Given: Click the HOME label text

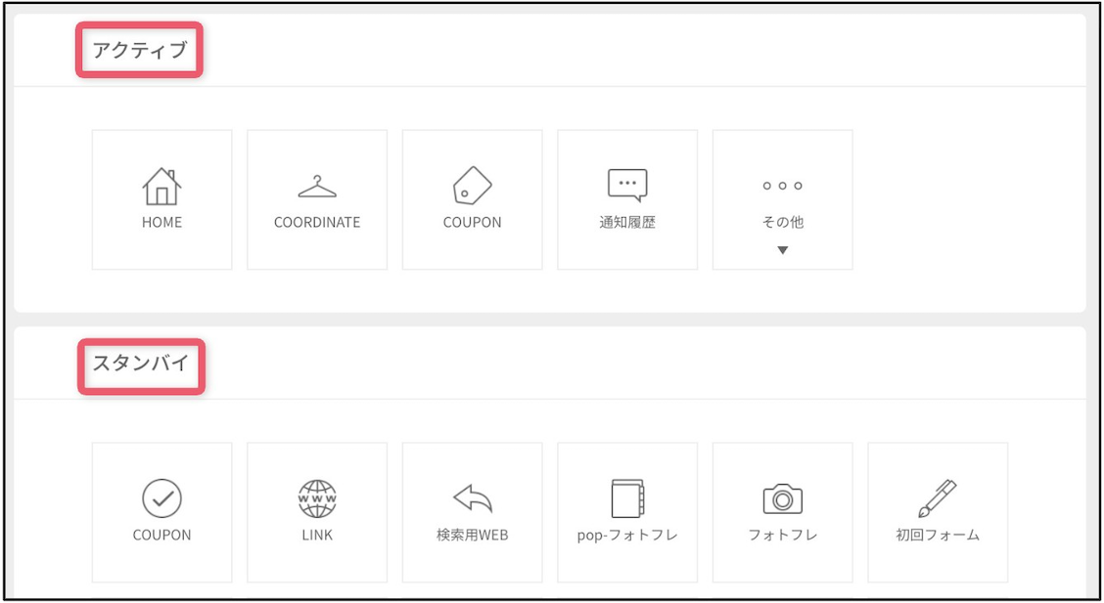Looking at the screenshot, I should pos(161,222).
